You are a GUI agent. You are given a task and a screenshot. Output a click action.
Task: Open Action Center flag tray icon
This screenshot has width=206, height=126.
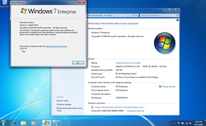pyautogui.click(x=179, y=123)
